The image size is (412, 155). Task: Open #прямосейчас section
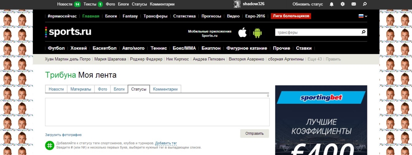tap(62, 16)
